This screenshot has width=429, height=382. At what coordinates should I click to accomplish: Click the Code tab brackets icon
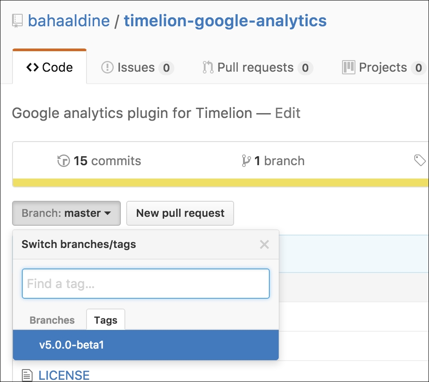32,67
